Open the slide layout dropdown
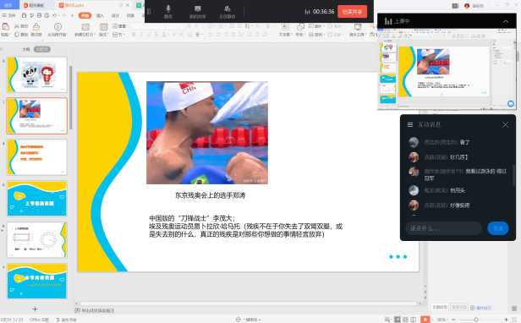The image size is (521, 323). pyautogui.click(x=103, y=34)
